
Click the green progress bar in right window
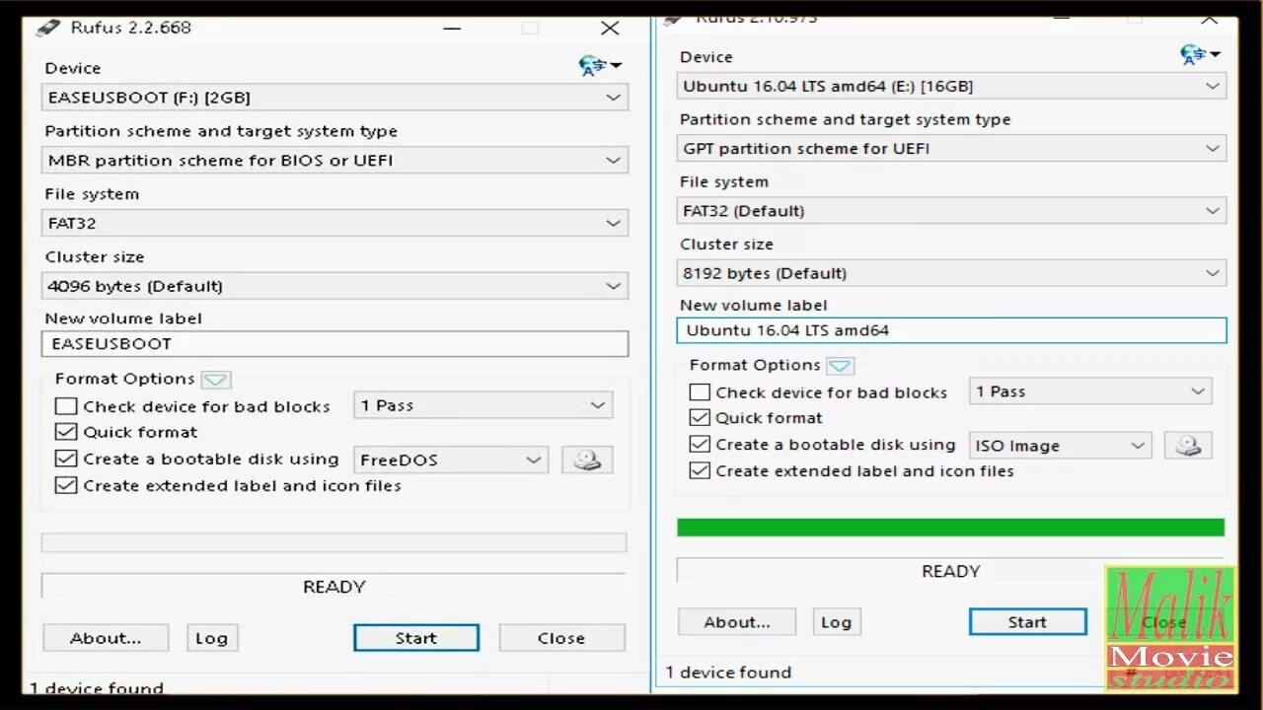tap(950, 528)
